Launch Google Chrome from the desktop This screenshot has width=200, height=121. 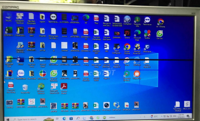tap(127, 49)
